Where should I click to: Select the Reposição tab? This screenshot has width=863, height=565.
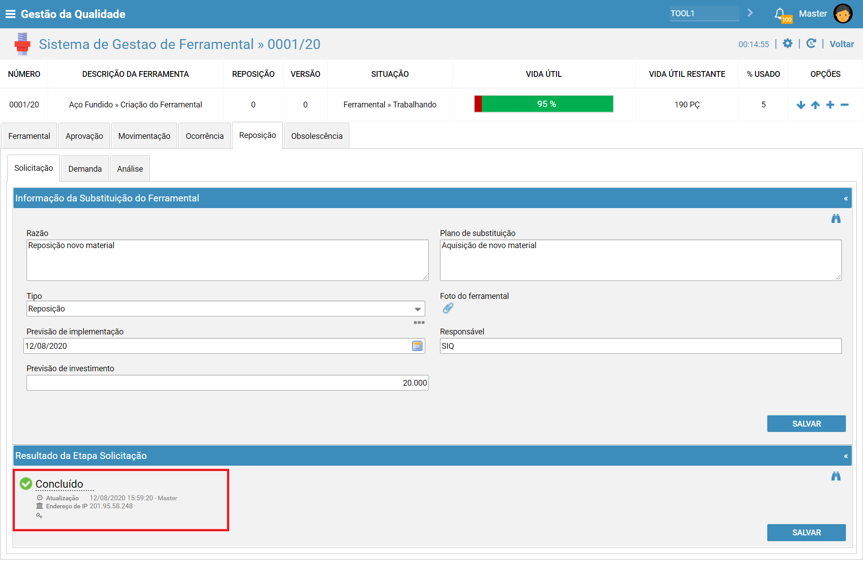click(258, 135)
